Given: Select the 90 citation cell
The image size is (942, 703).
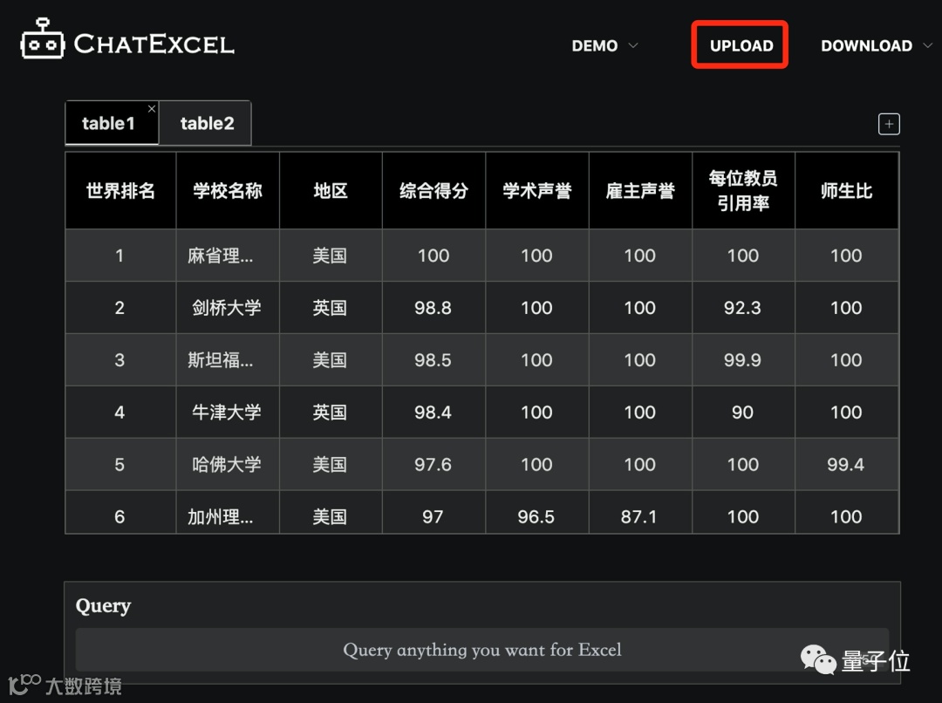Looking at the screenshot, I should pyautogui.click(x=743, y=413).
